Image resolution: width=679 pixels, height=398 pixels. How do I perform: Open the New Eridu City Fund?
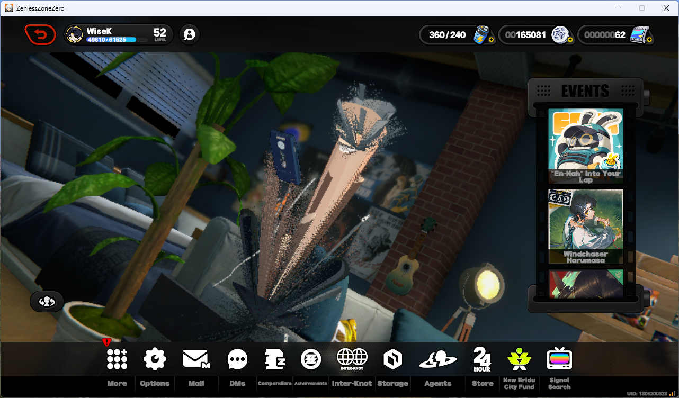click(x=519, y=359)
